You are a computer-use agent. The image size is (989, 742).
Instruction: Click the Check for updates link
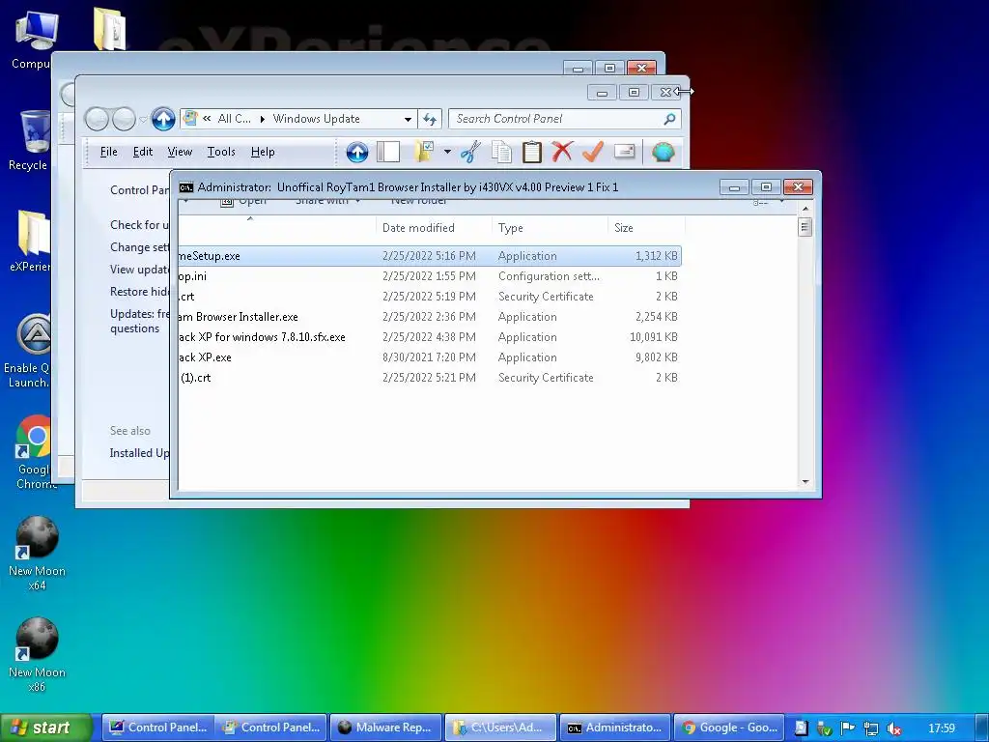point(139,224)
